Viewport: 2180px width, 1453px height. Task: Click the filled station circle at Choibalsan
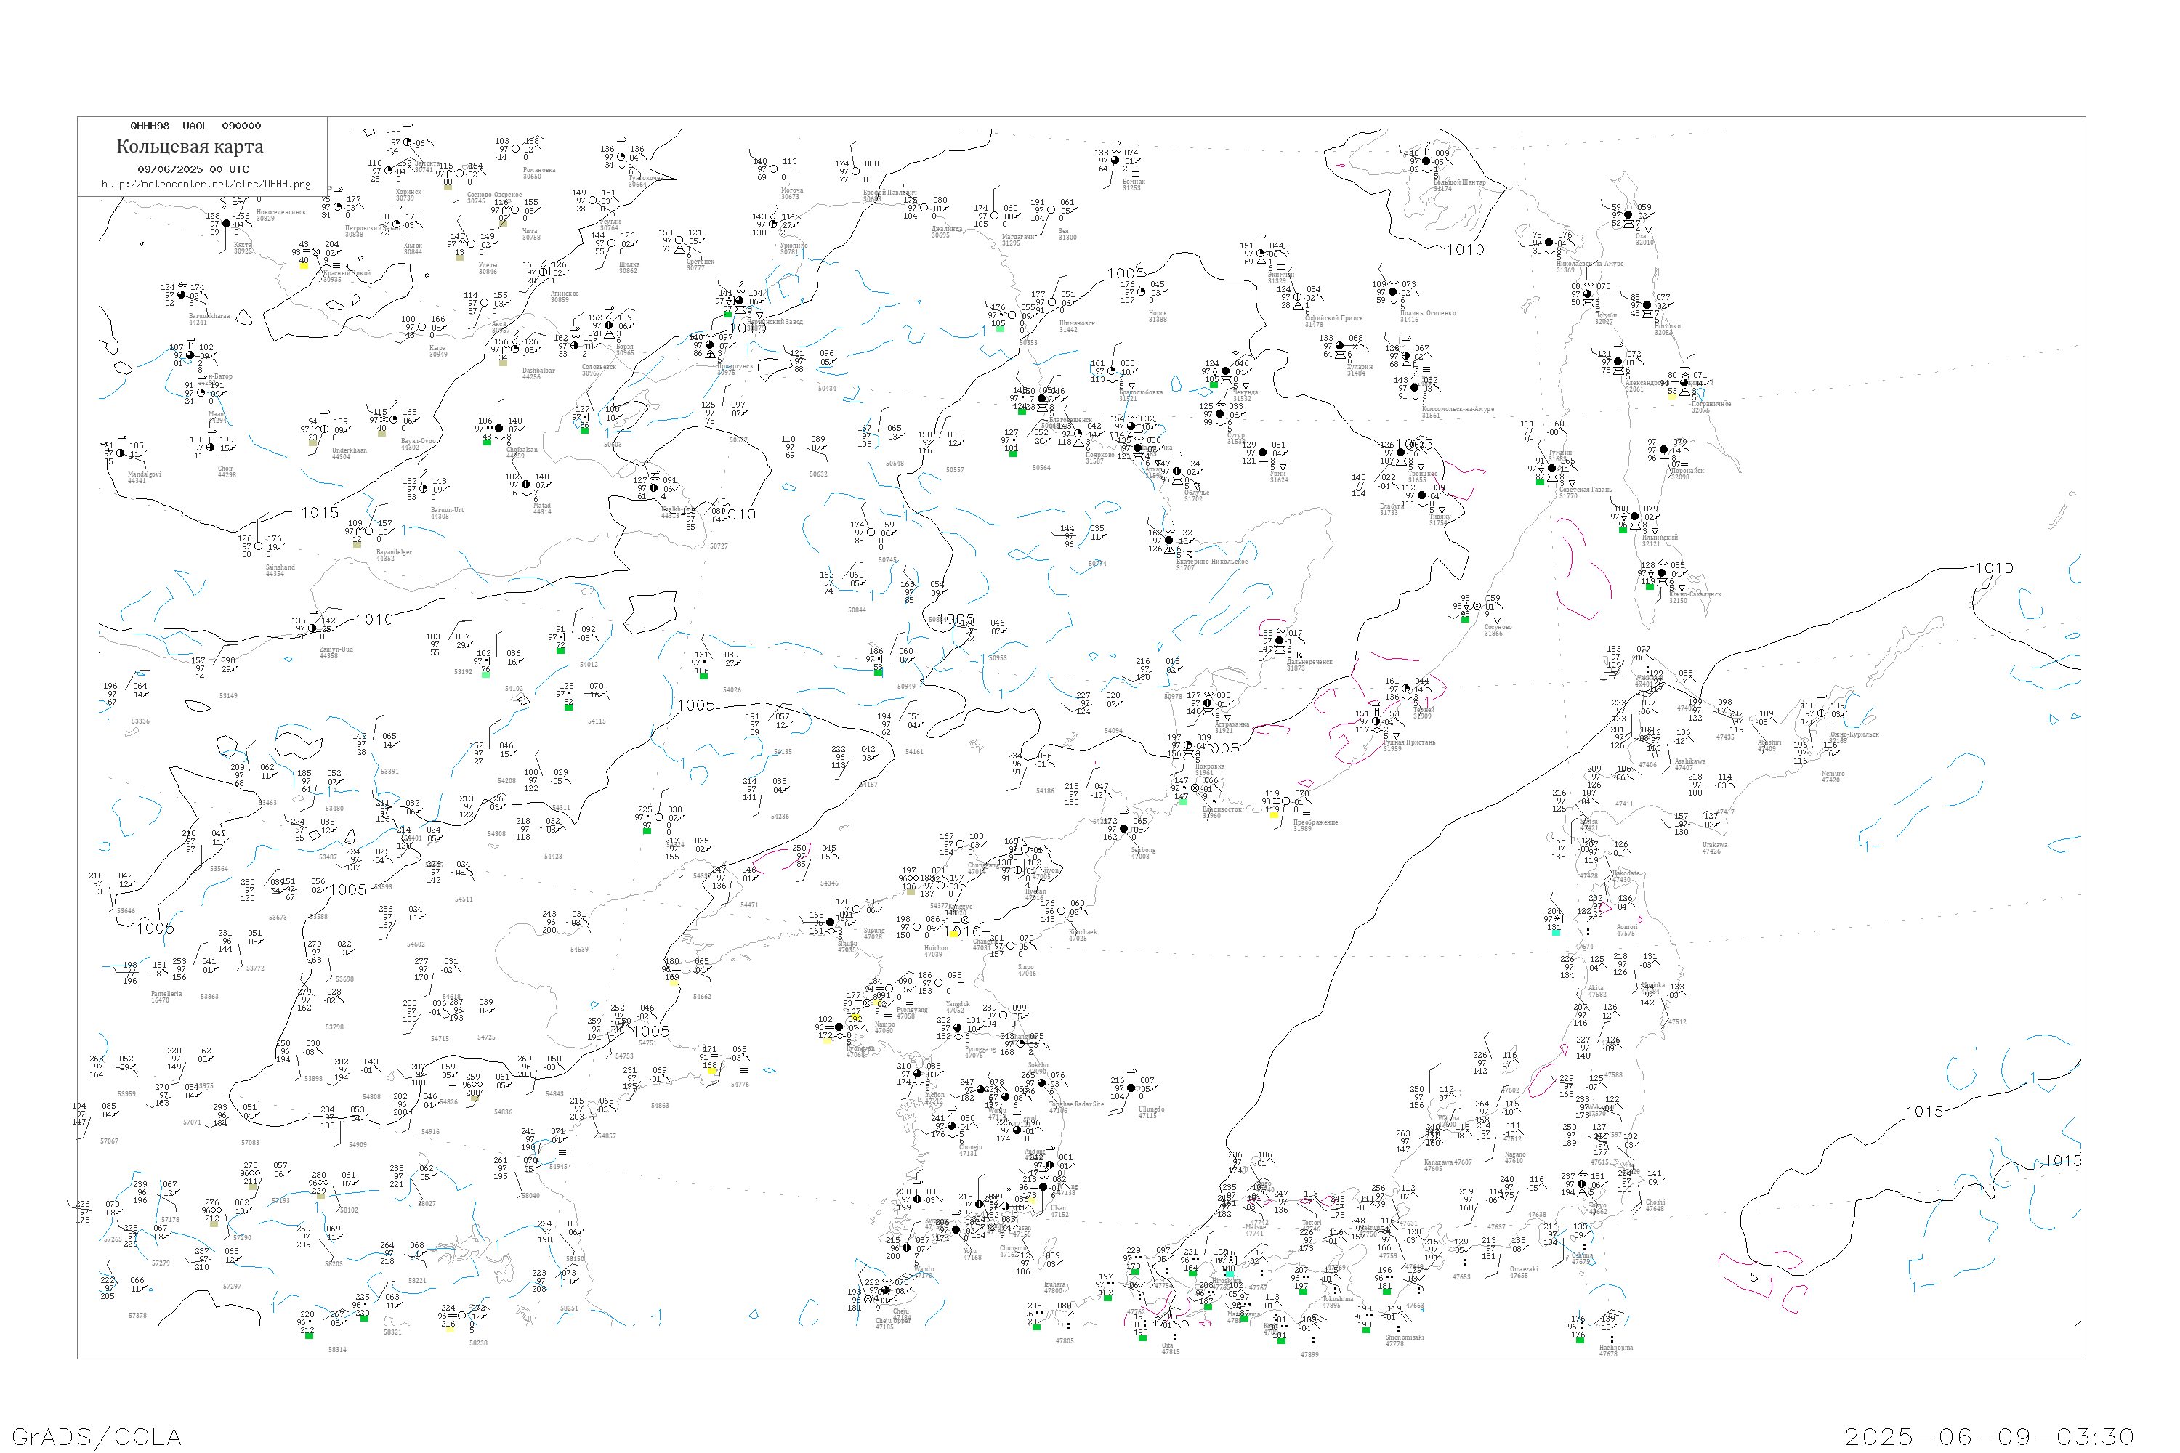498,428
